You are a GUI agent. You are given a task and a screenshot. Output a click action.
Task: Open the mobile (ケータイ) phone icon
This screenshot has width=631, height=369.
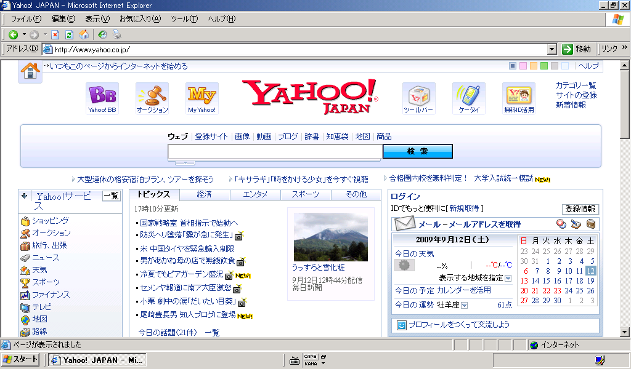click(469, 98)
